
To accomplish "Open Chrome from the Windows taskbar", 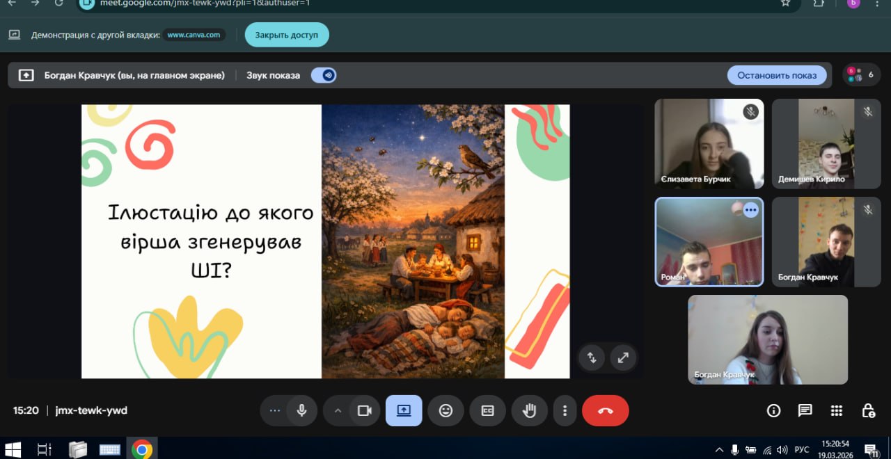I will coord(142,449).
